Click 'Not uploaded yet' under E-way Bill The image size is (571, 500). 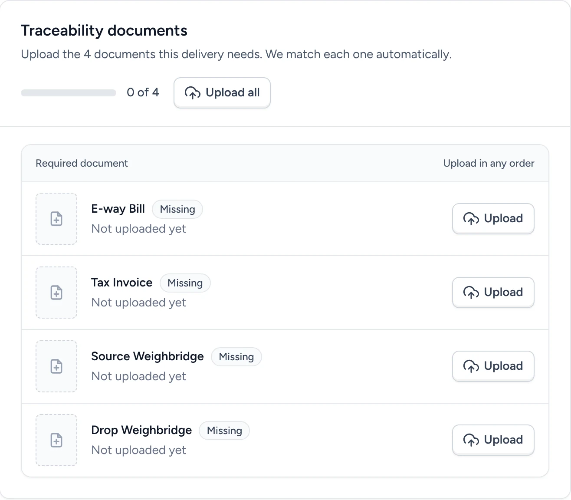(138, 229)
